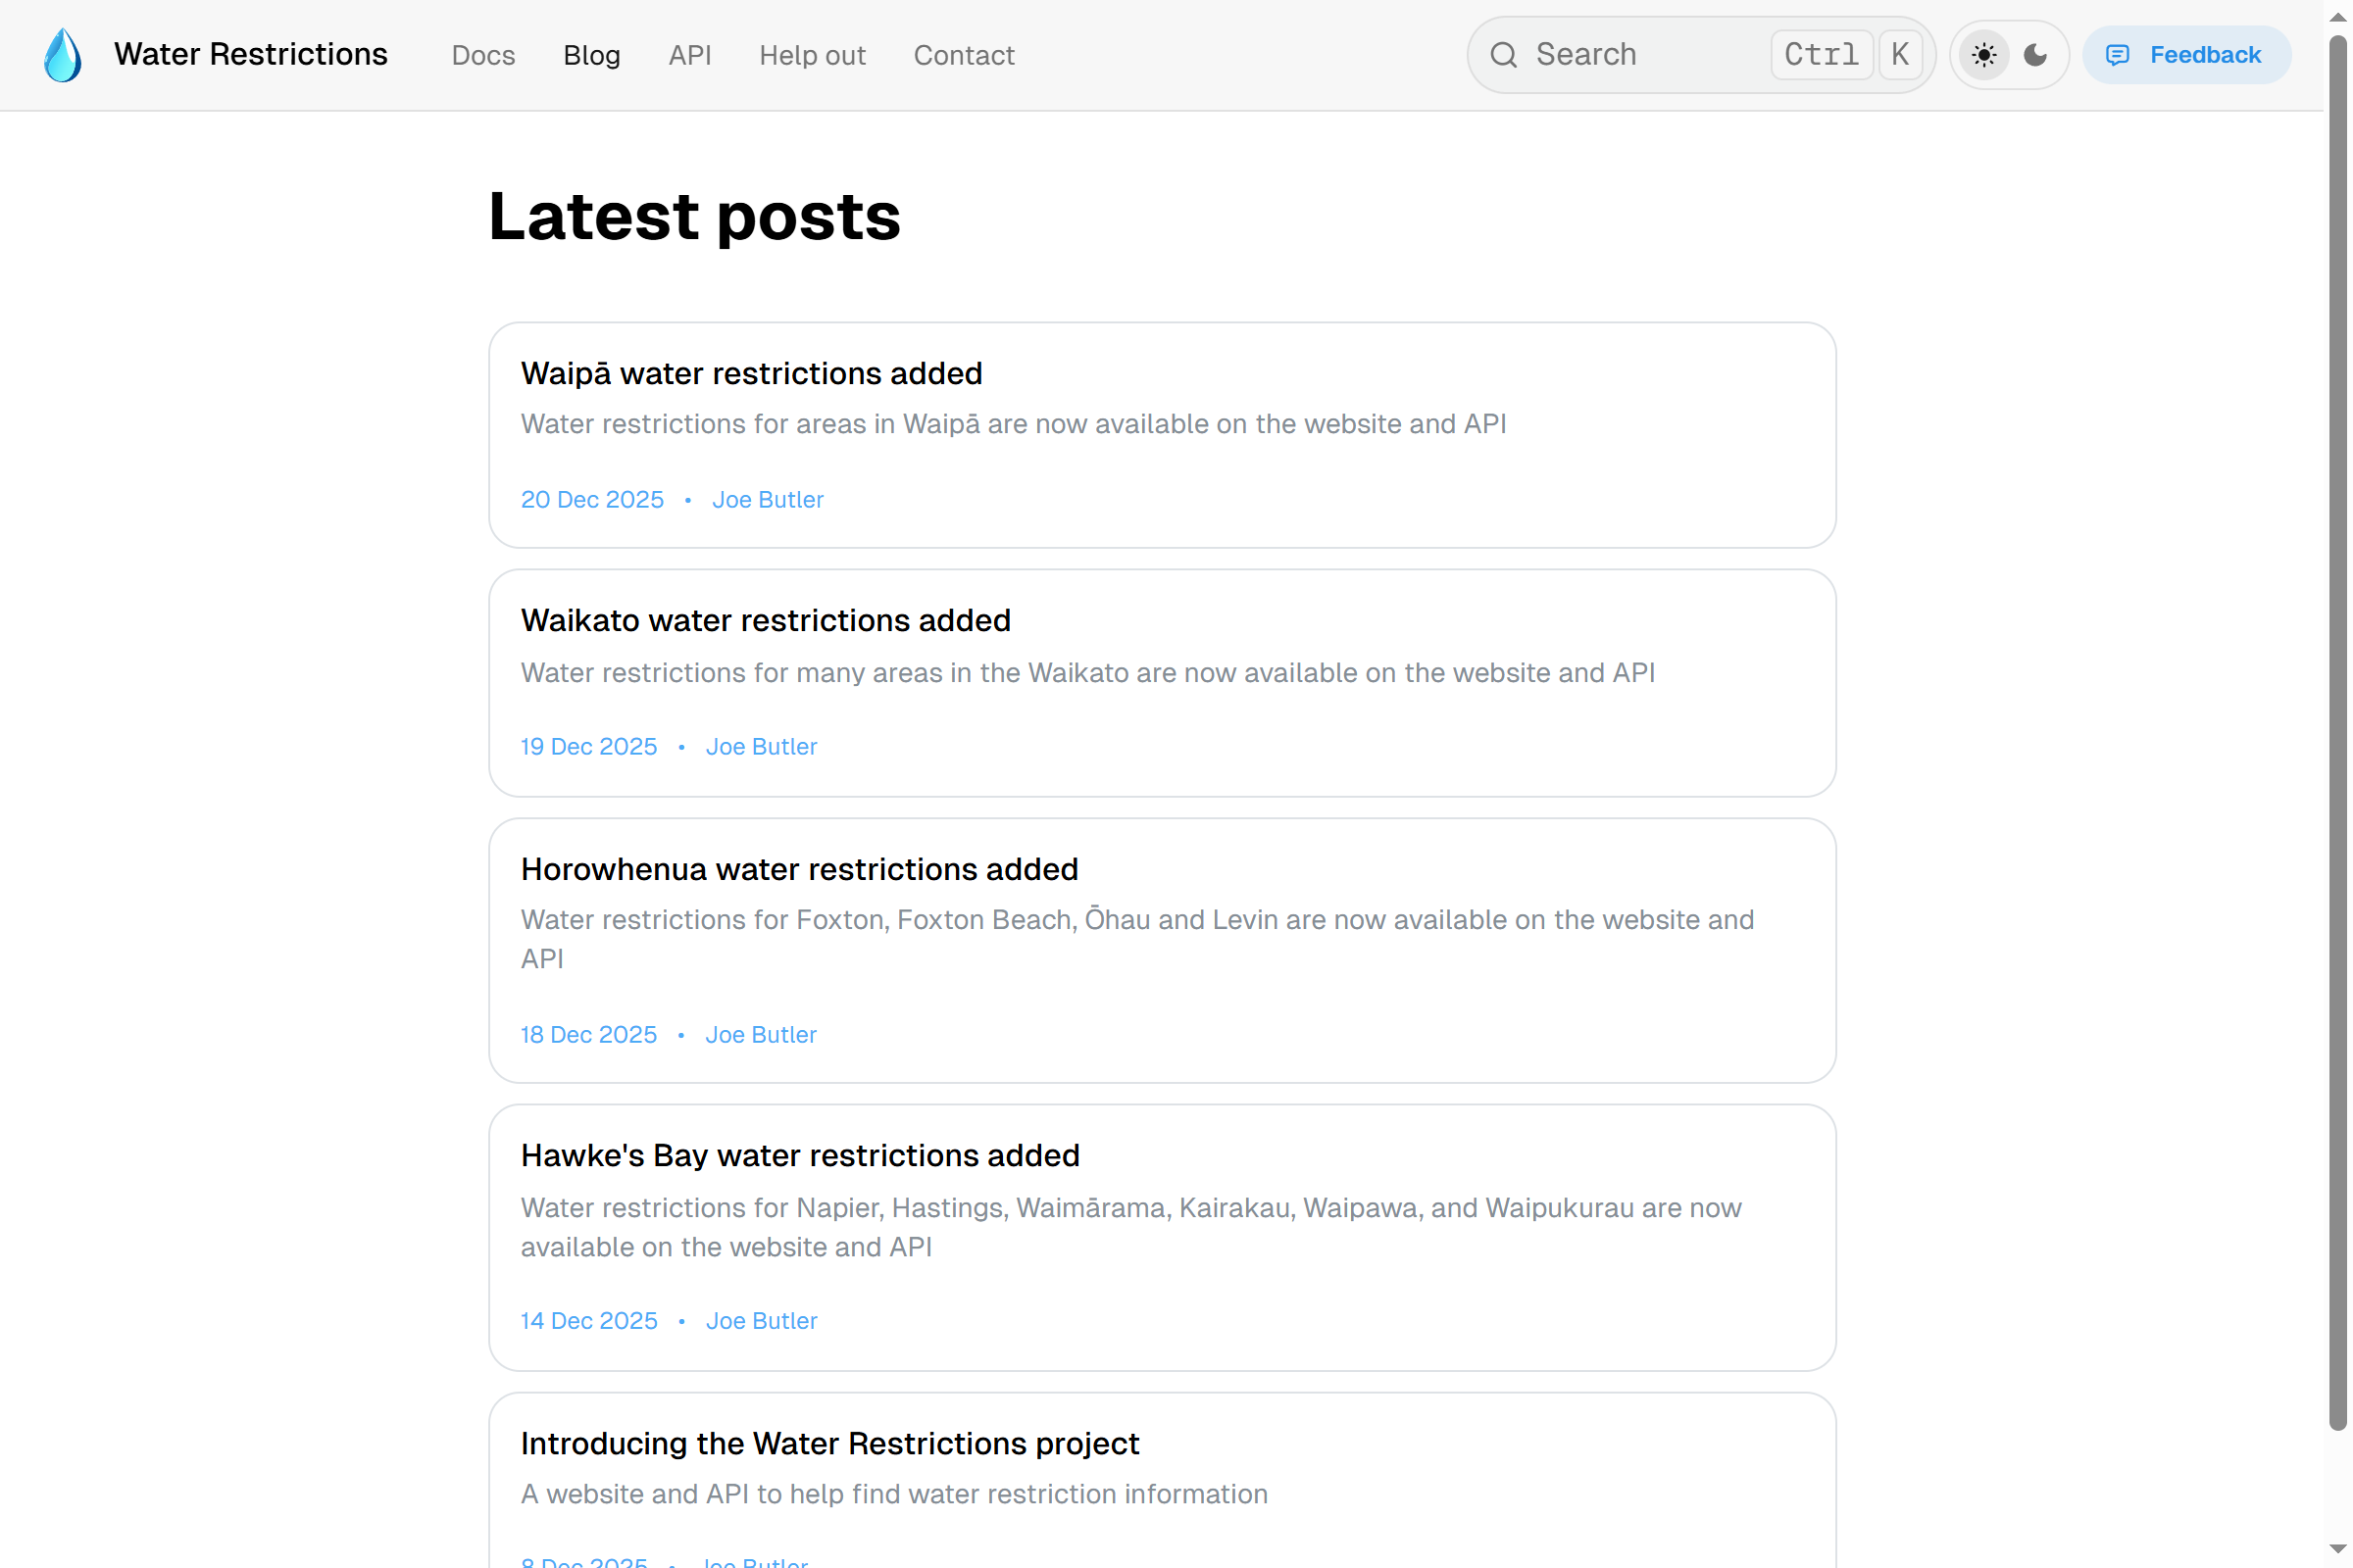Switch to the Blog section
Image resolution: width=2353 pixels, height=1568 pixels.
point(590,56)
